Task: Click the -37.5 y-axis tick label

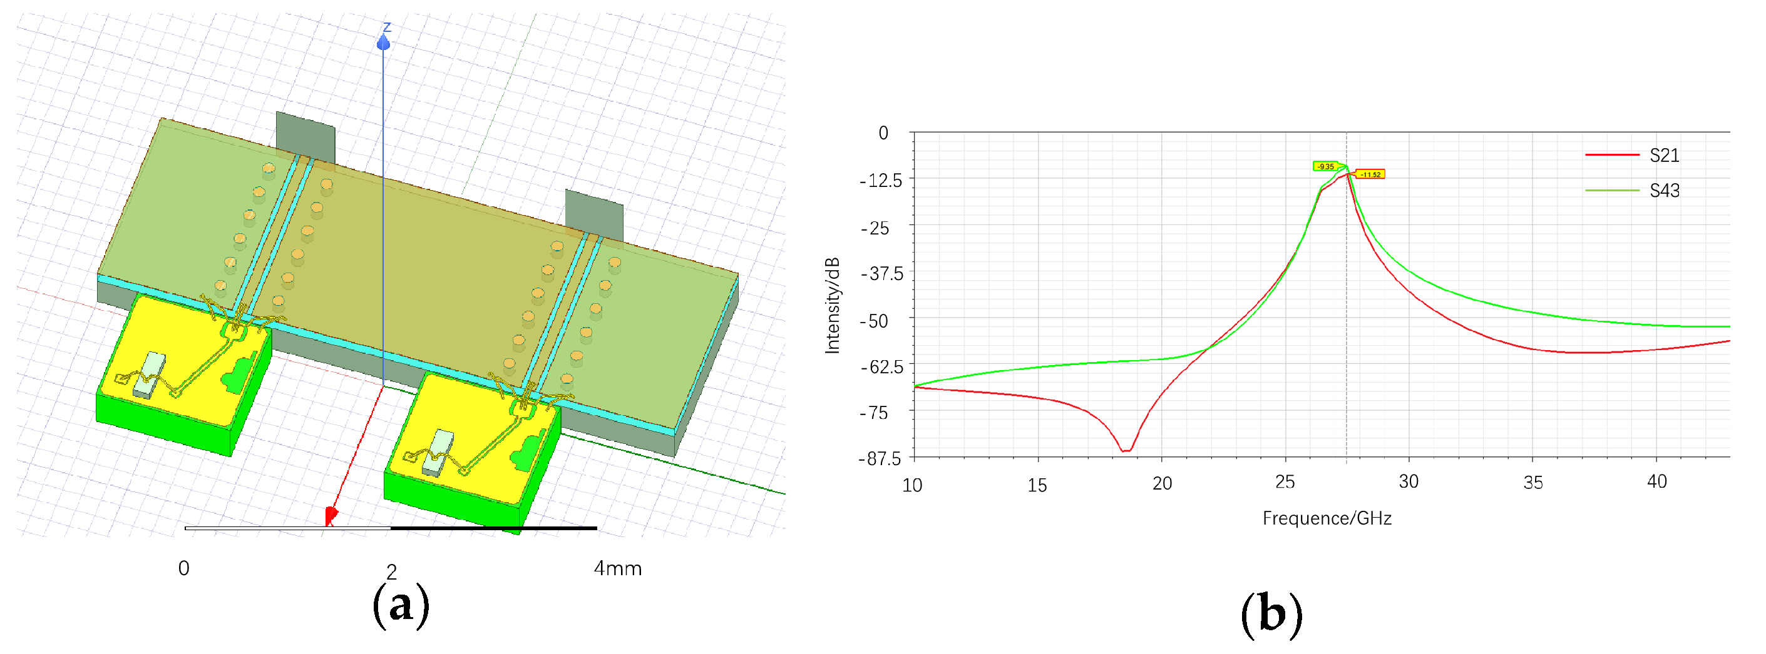Action: point(881,274)
